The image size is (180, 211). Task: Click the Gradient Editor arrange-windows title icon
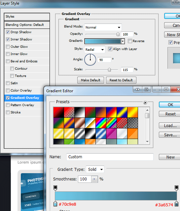coord(147,89)
